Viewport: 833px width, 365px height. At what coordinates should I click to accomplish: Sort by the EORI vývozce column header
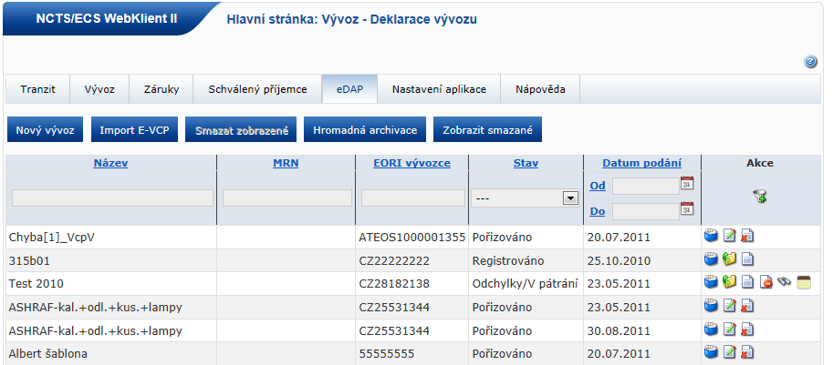tap(412, 163)
